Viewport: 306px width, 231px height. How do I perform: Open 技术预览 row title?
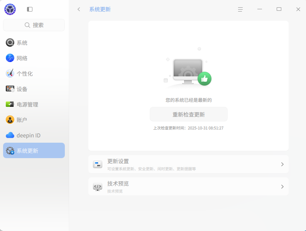coord(118,184)
